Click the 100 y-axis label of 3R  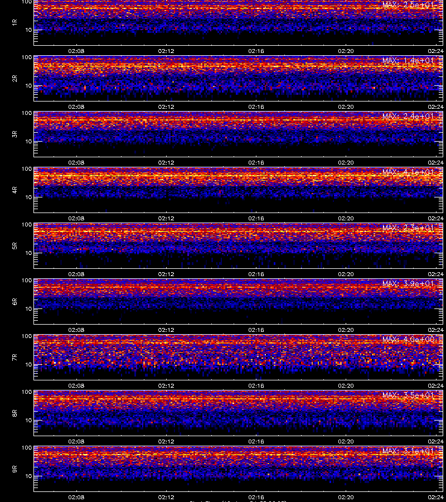point(27,113)
